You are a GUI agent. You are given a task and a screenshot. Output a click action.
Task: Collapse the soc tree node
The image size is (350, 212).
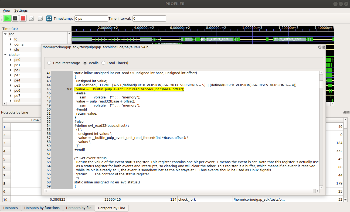point(5,34)
